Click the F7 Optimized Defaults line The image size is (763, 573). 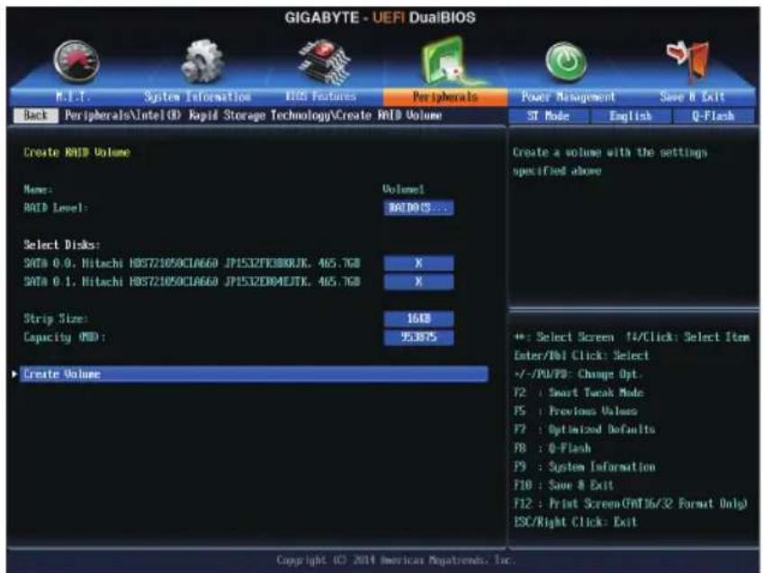pos(585,429)
